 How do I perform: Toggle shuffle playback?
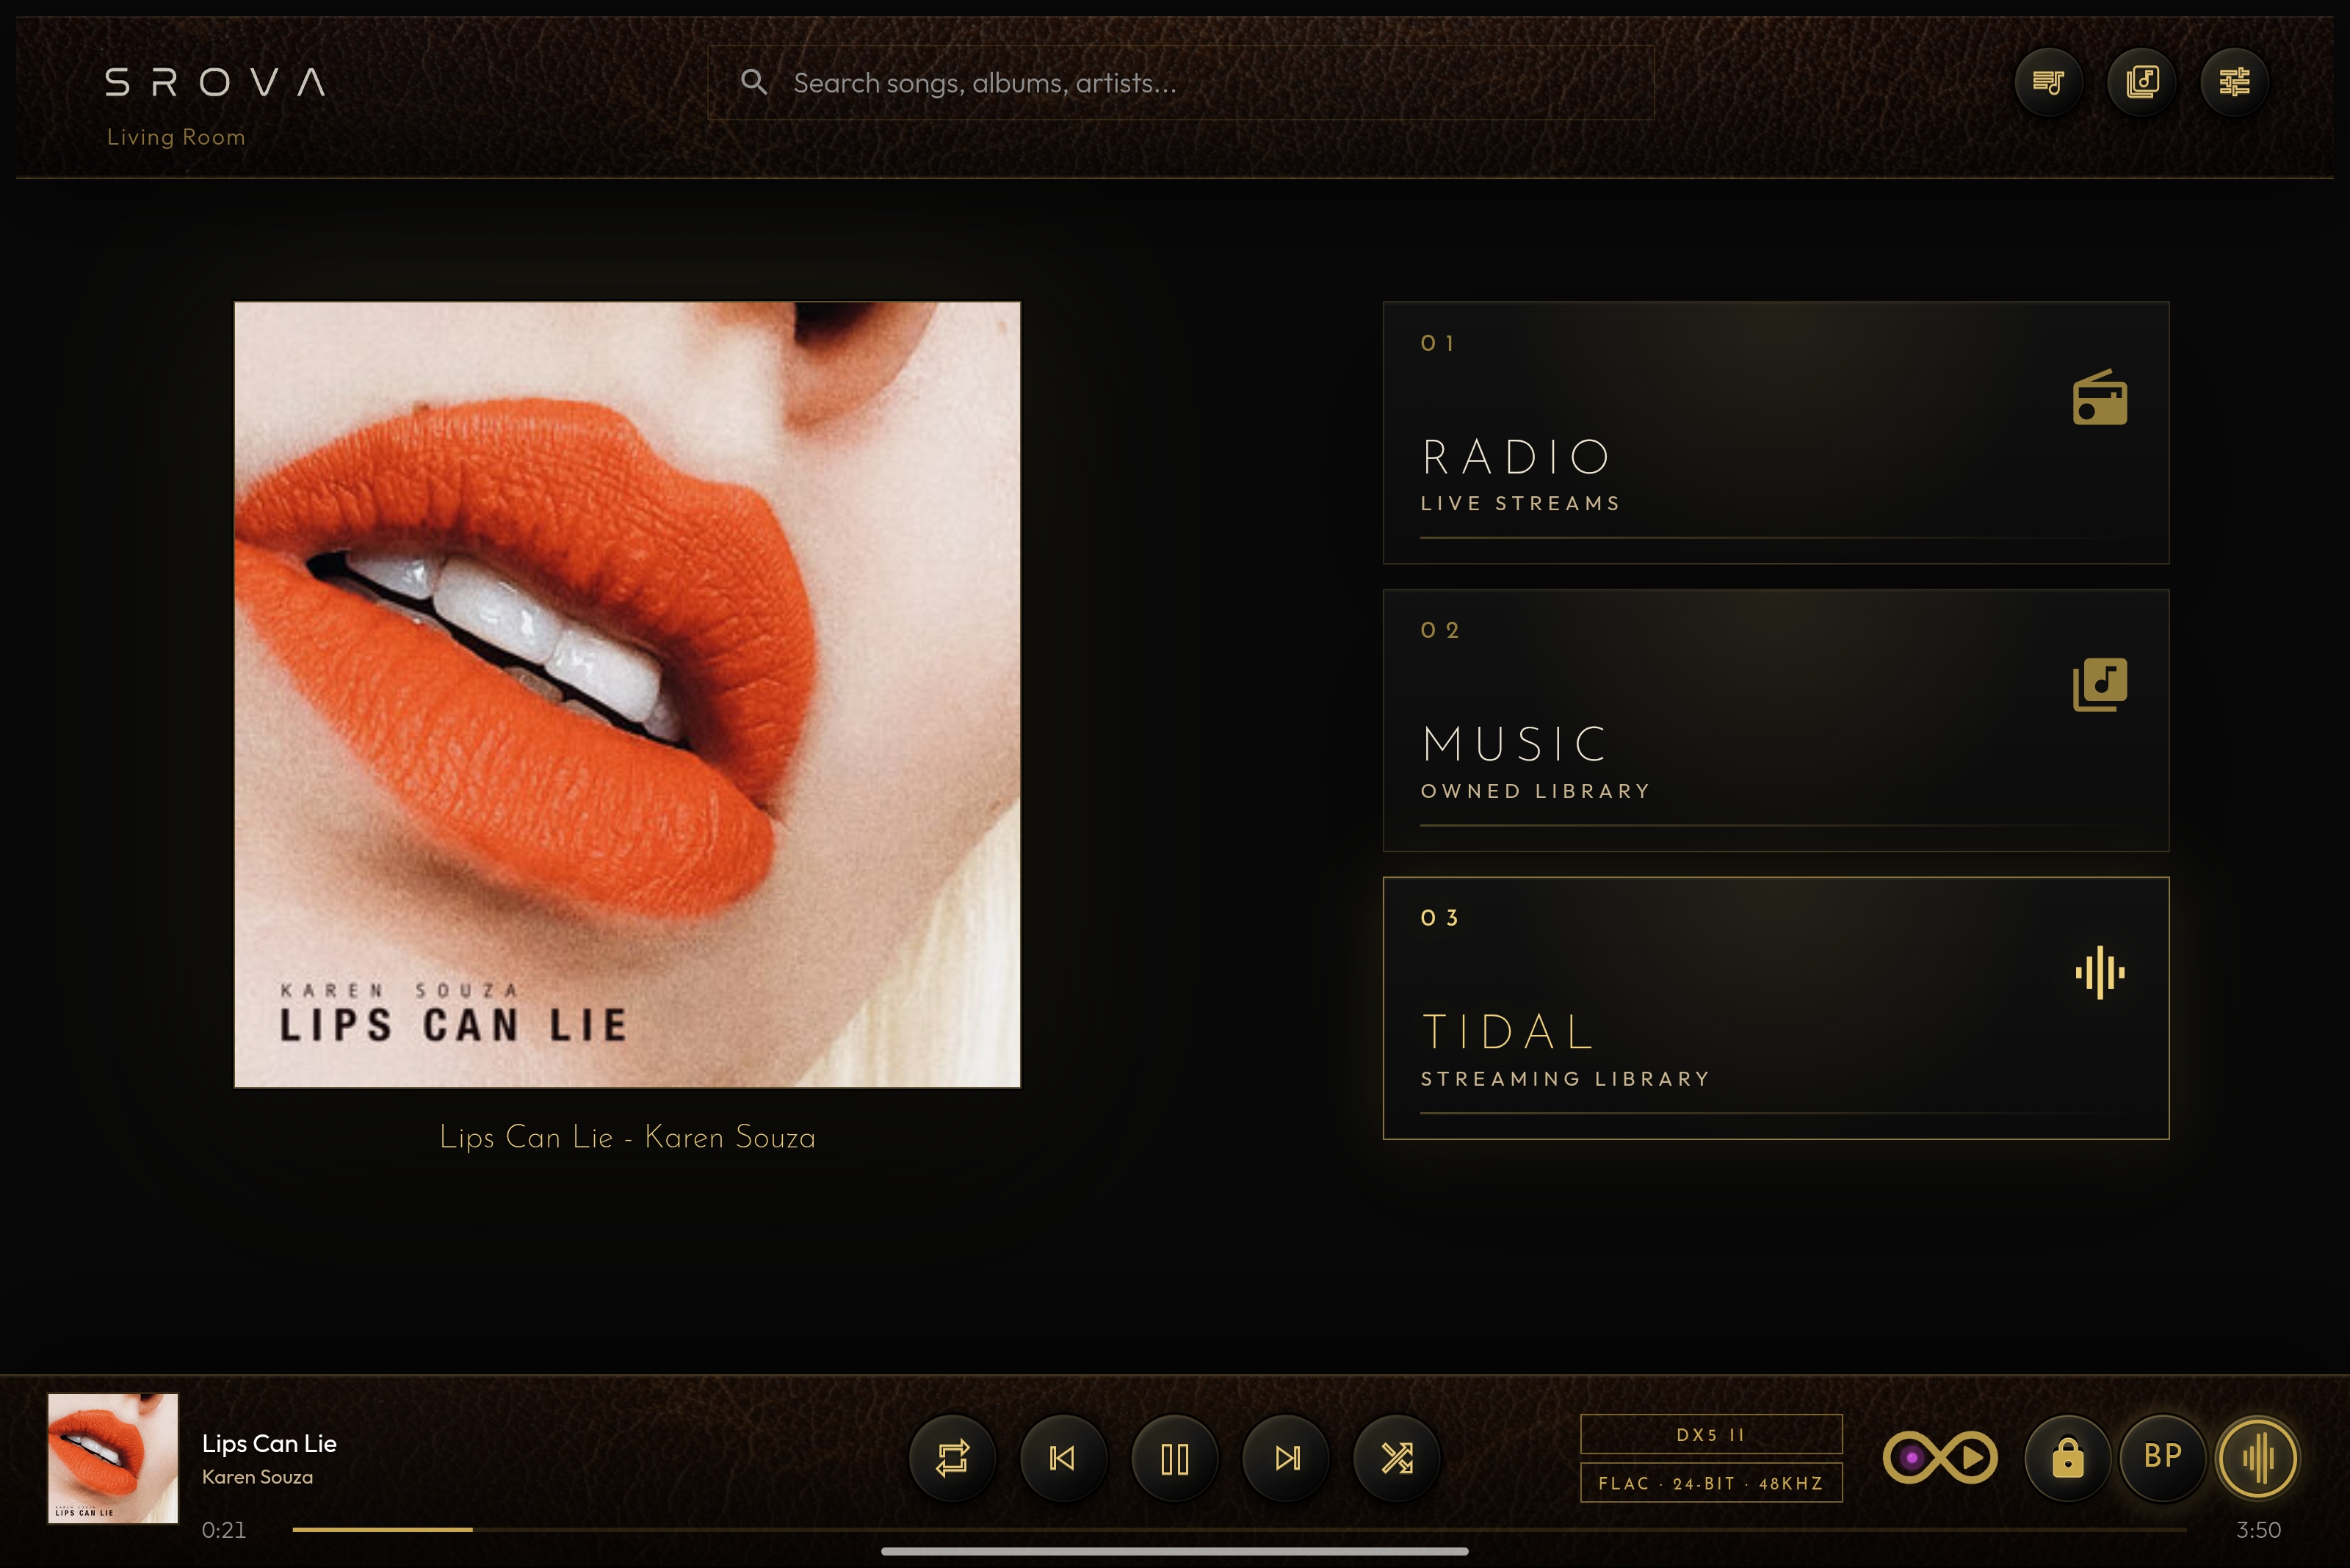tap(1397, 1458)
